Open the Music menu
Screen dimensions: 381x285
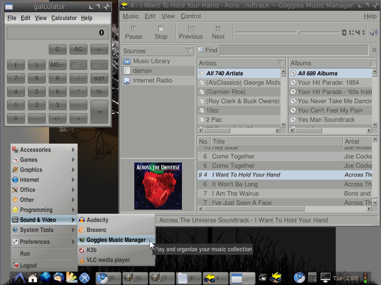pos(131,16)
